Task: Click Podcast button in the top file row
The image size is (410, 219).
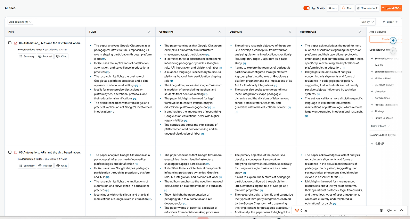Action: [x=45, y=56]
